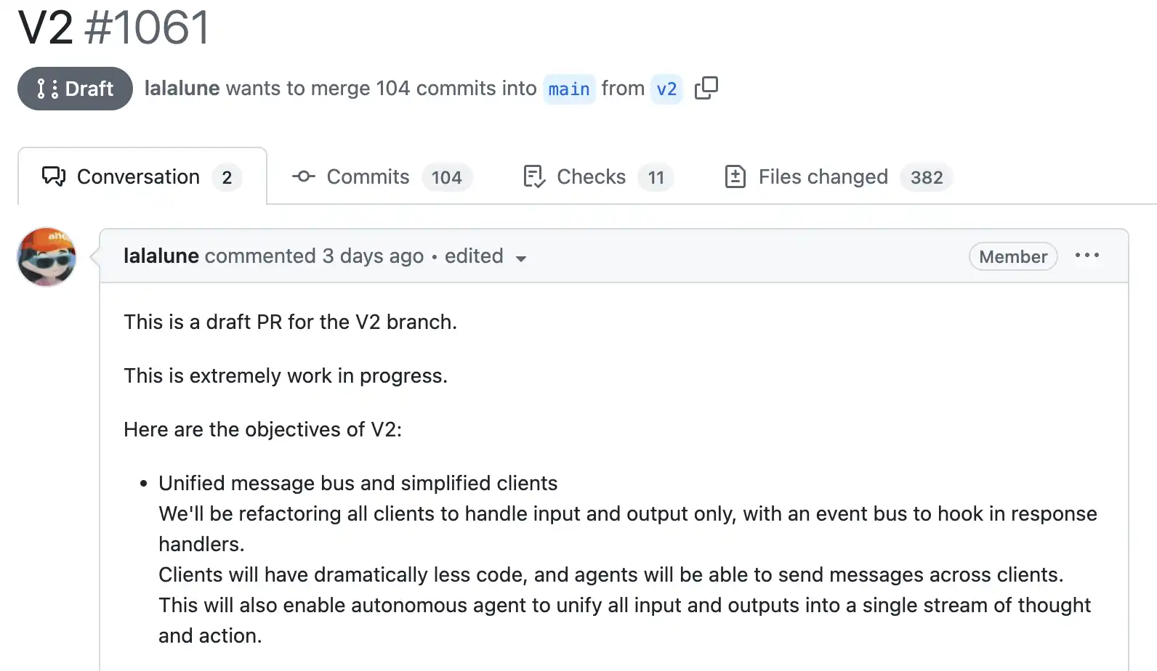Open the Checks tab
1157x671 pixels.
[591, 176]
